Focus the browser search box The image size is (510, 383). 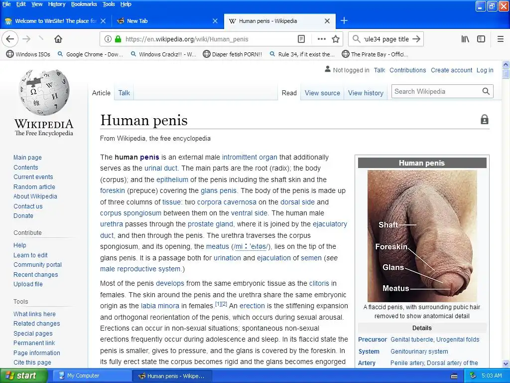386,39
